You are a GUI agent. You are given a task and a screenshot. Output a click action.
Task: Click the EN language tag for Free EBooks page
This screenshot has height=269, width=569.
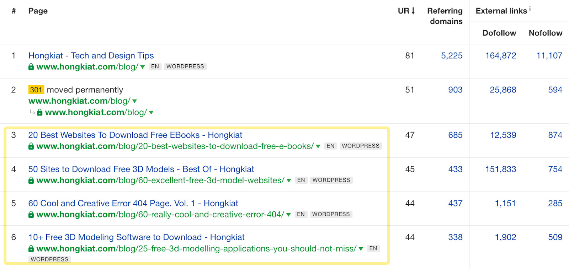pos(330,146)
